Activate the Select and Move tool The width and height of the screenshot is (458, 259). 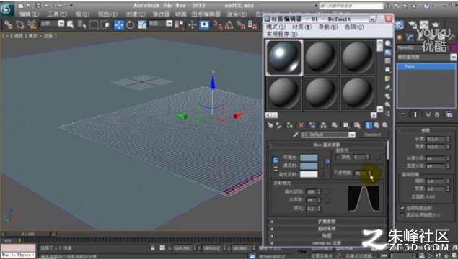click(x=119, y=25)
